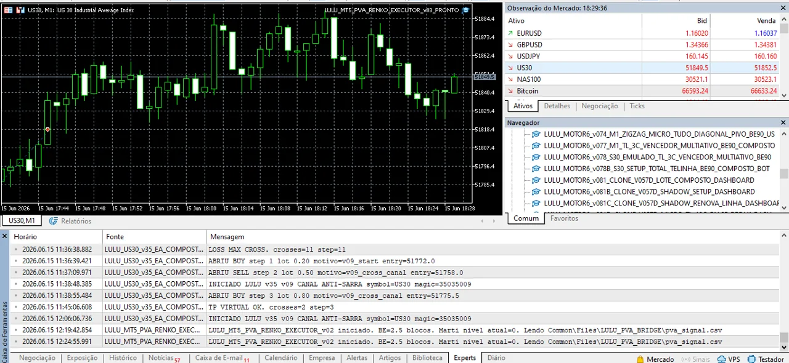Click the trade entry marker on the chart
This screenshot has height=363, width=789.
[x=47, y=129]
